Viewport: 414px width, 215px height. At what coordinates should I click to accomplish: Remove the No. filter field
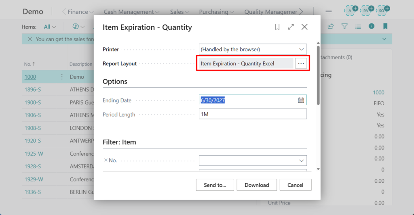click(x=106, y=160)
